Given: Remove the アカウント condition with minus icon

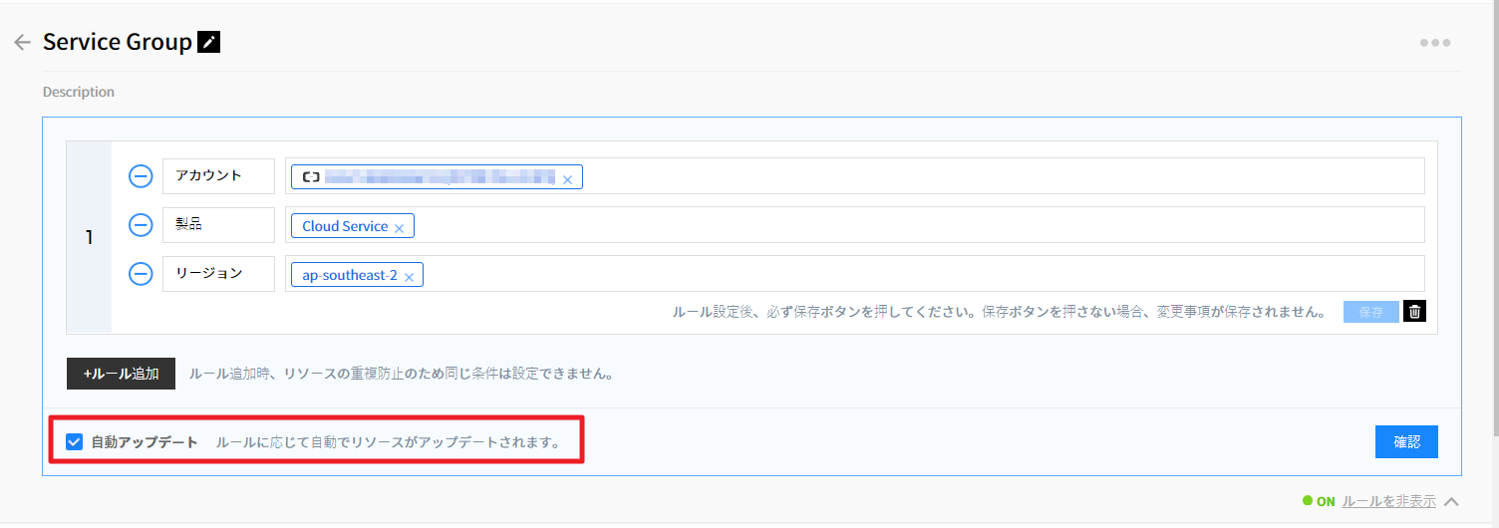Looking at the screenshot, I should click(141, 176).
